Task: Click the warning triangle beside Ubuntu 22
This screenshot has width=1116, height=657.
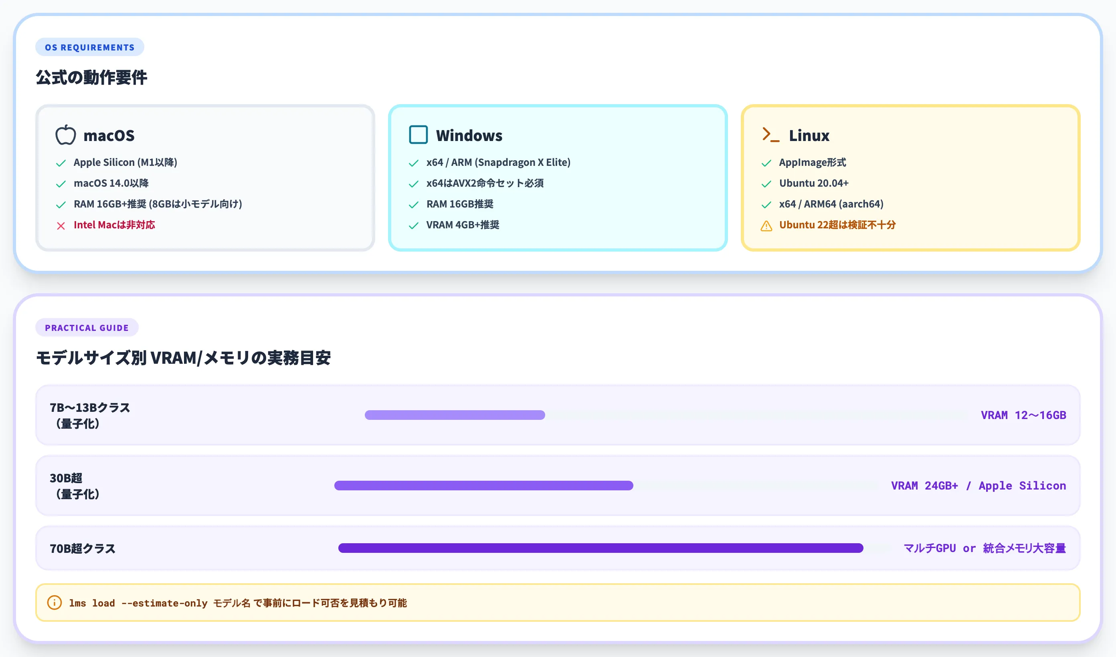Action: point(766,226)
